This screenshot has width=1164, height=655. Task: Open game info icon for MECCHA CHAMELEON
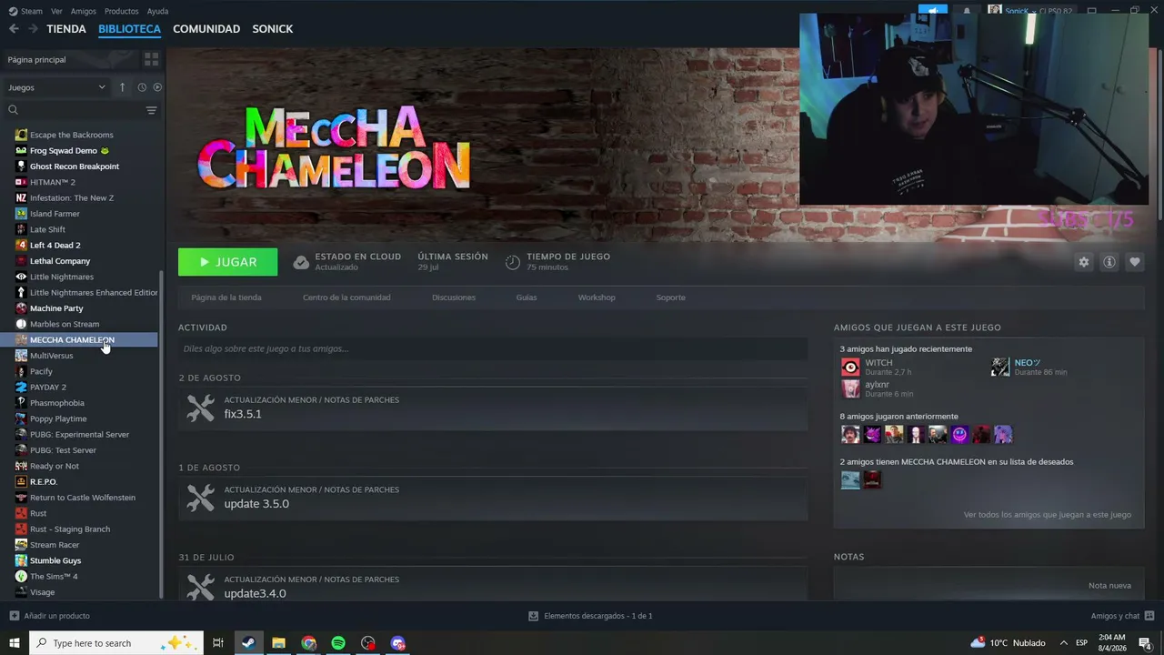tap(1109, 262)
